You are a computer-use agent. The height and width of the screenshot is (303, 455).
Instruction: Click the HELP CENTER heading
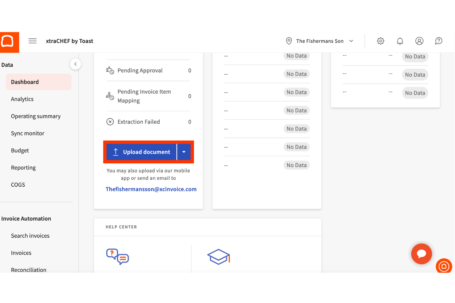(x=121, y=227)
